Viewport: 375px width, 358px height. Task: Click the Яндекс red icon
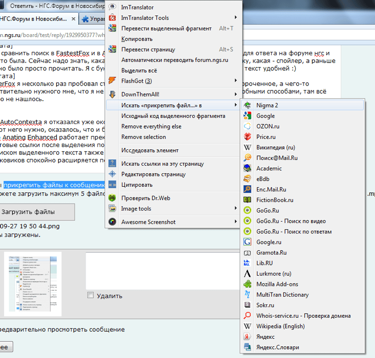tap(247, 337)
